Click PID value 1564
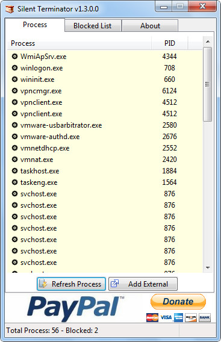The image size is (221, 342). pos(169,182)
